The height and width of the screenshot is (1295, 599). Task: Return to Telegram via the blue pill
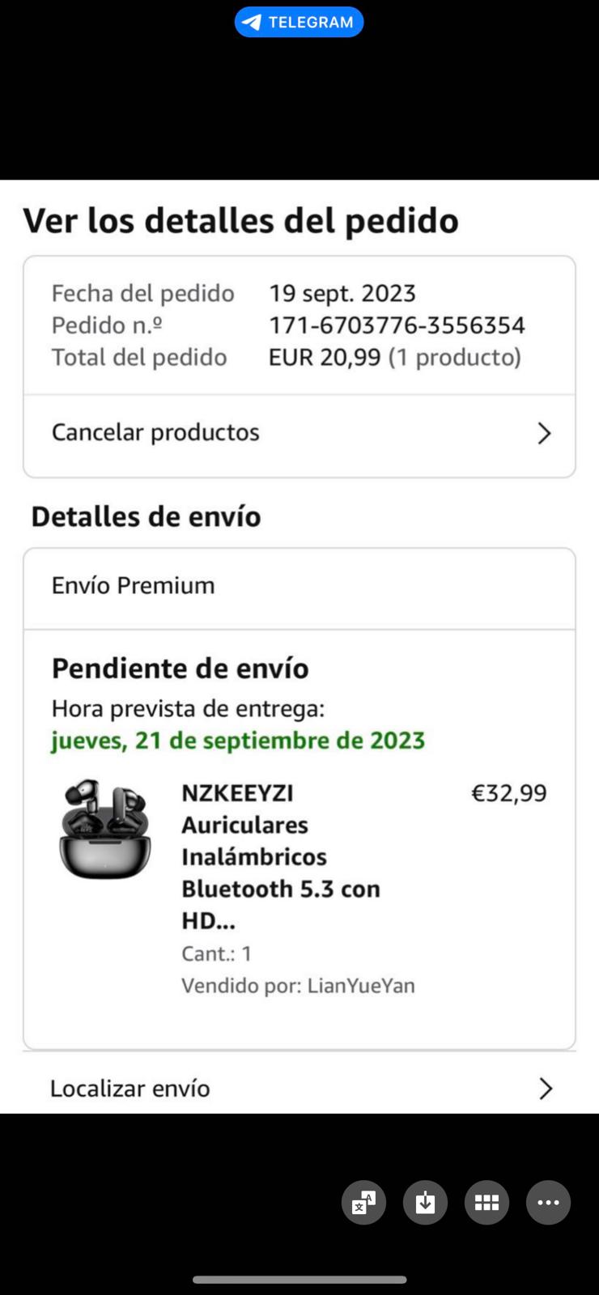(x=299, y=22)
